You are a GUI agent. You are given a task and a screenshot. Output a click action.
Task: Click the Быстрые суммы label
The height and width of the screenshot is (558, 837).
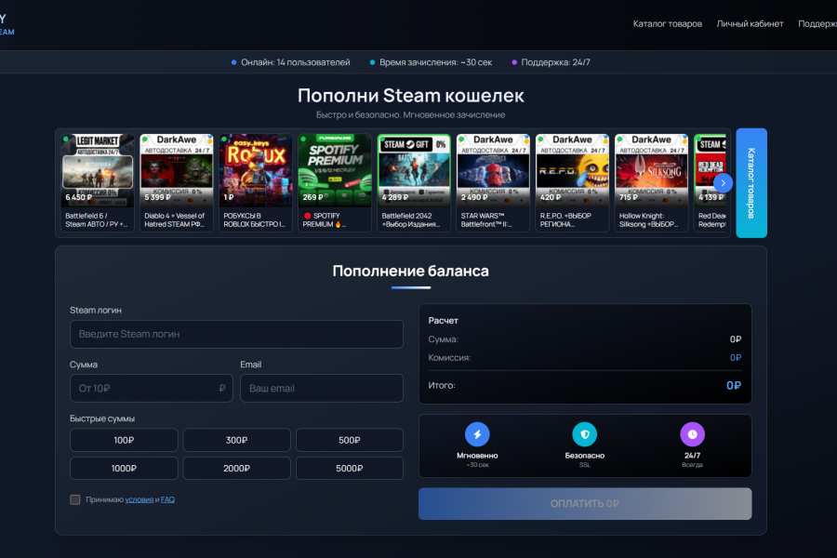coord(102,418)
